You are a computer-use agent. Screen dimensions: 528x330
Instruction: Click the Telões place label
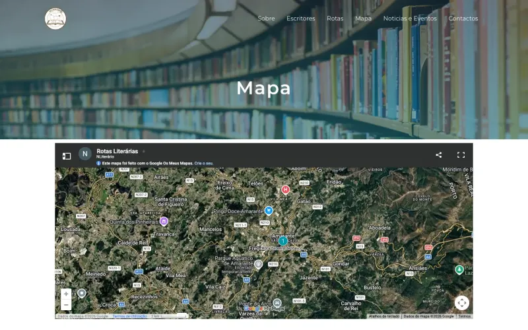(255, 183)
